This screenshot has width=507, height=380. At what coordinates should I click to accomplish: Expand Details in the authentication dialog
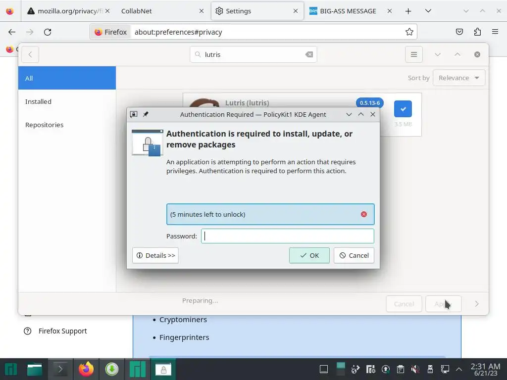(x=155, y=255)
